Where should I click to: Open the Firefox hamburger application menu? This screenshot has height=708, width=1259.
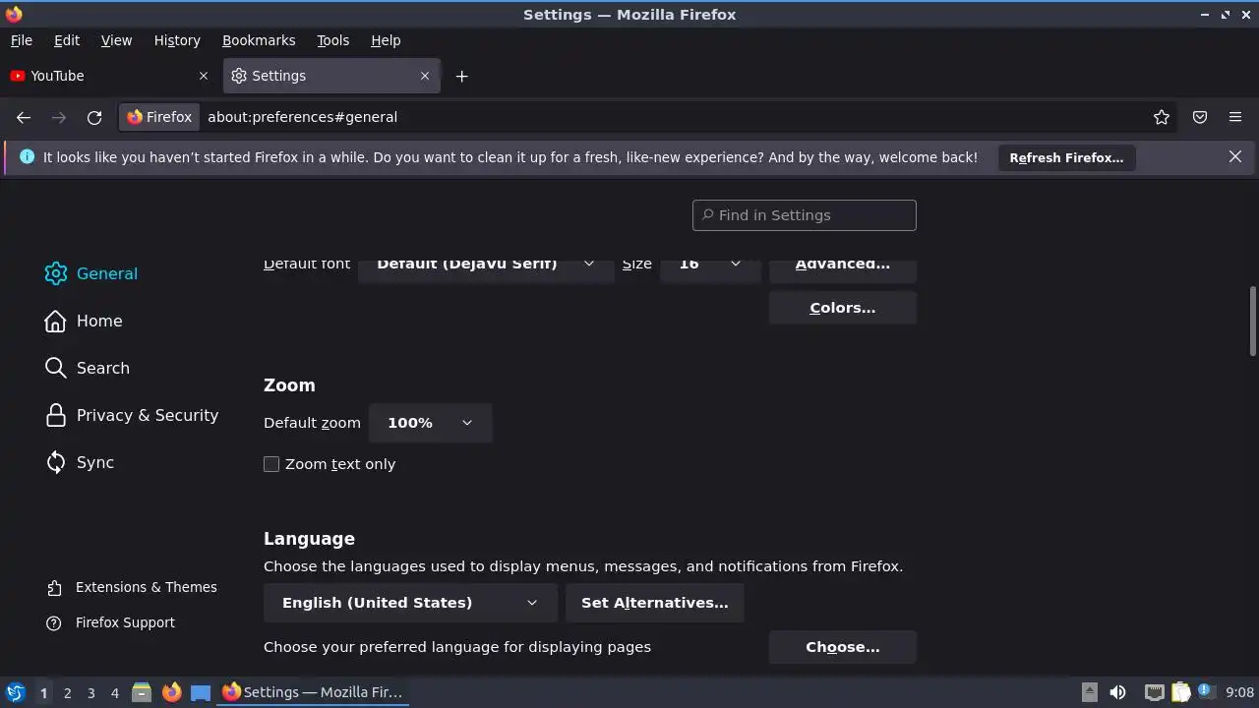tap(1235, 117)
